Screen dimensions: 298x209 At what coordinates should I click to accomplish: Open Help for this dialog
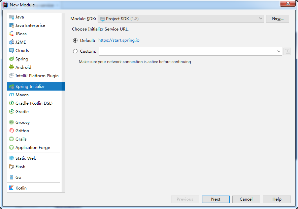click(x=277, y=199)
